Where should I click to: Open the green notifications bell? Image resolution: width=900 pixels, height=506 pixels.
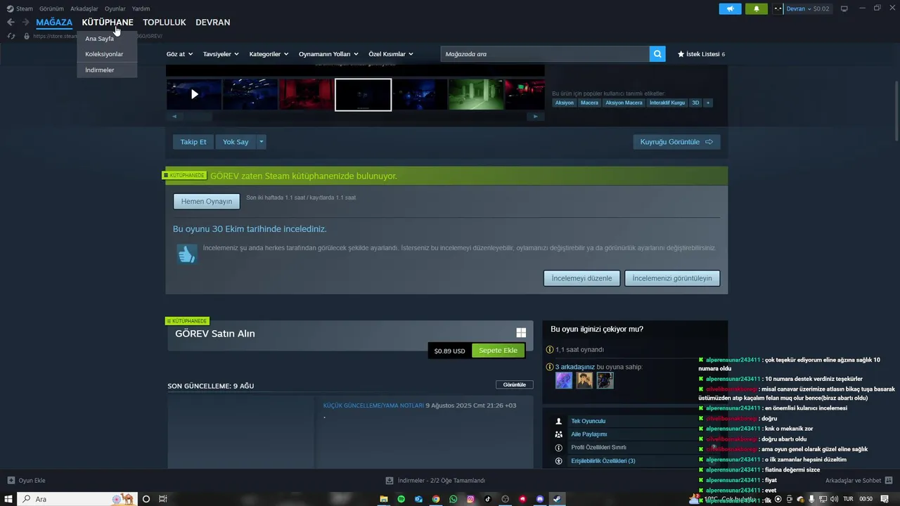click(x=757, y=9)
